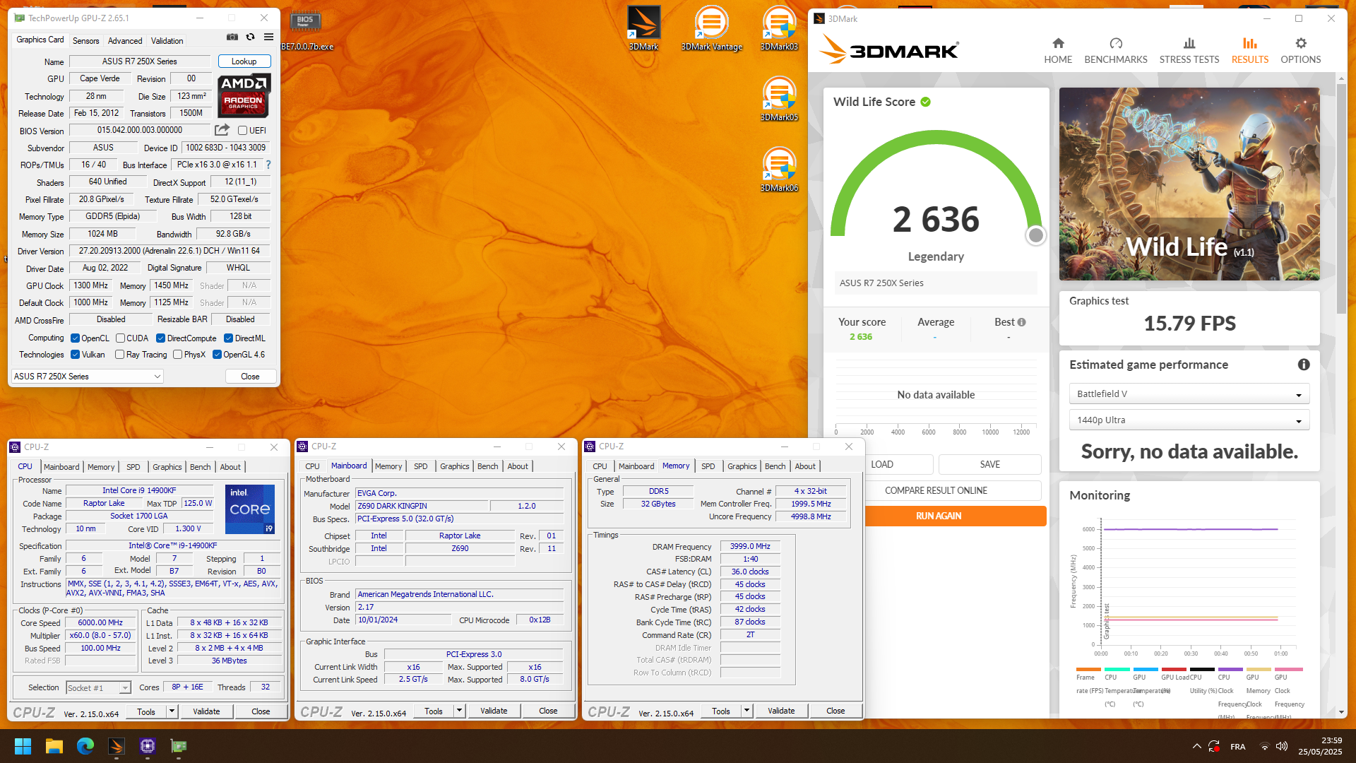Open File Explorer from taskbar

tap(54, 746)
